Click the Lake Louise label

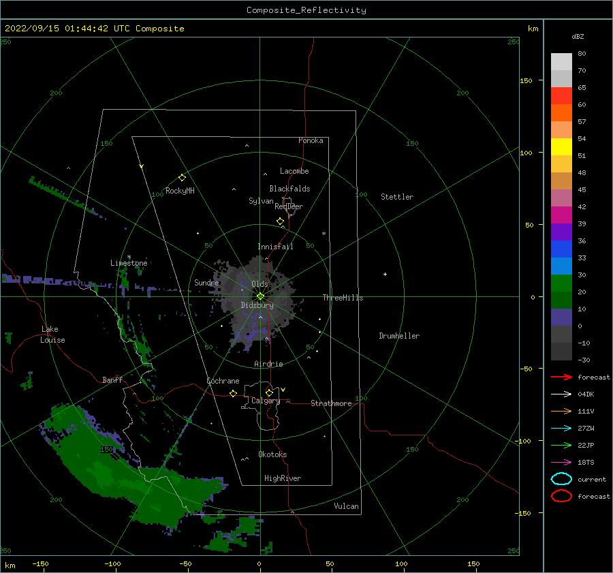click(x=52, y=335)
